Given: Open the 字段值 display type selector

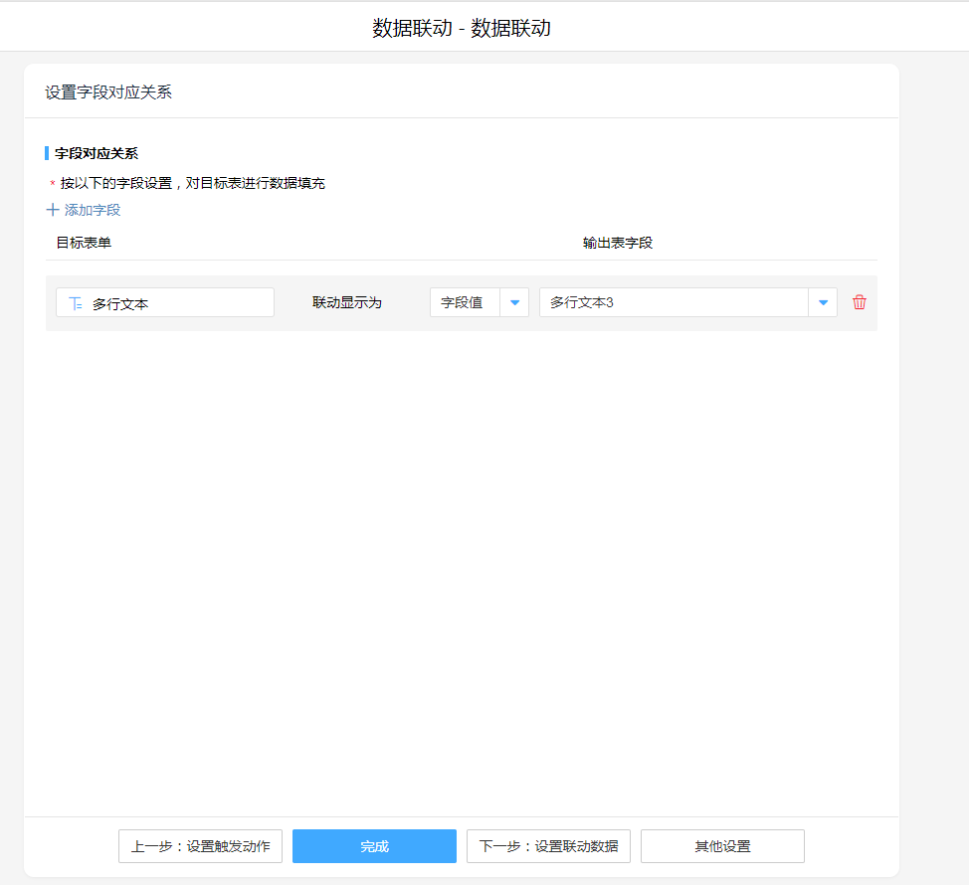Looking at the screenshot, I should pos(465,302).
